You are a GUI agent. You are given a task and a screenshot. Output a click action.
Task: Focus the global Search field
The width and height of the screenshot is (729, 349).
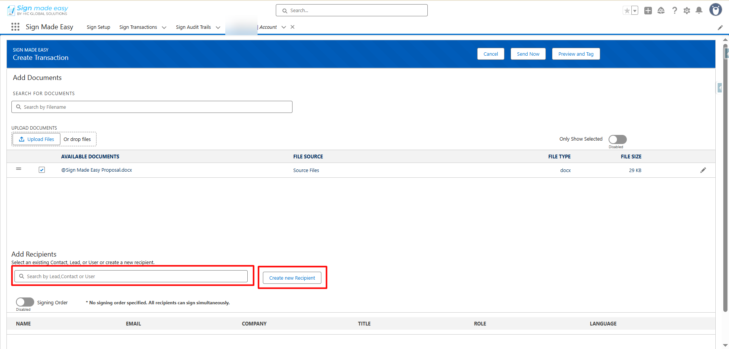(352, 10)
